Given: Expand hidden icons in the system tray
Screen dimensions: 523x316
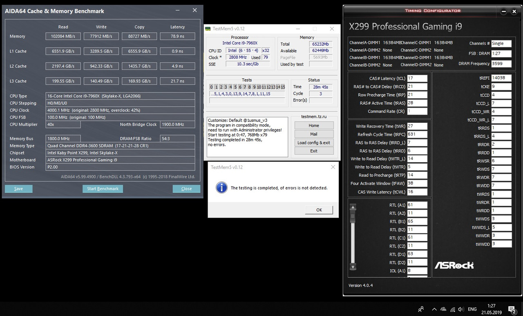Looking at the screenshot, I should [434, 309].
